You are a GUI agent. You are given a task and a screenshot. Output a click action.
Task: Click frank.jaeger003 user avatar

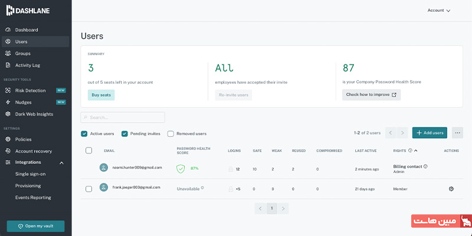pos(104,188)
